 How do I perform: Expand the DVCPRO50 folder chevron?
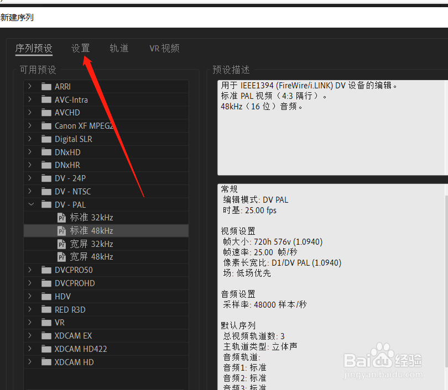[30, 270]
